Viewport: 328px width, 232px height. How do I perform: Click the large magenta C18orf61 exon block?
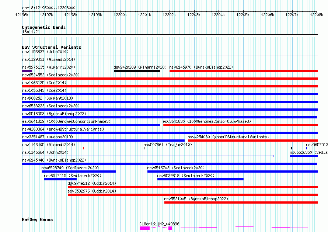(x=145, y=228)
